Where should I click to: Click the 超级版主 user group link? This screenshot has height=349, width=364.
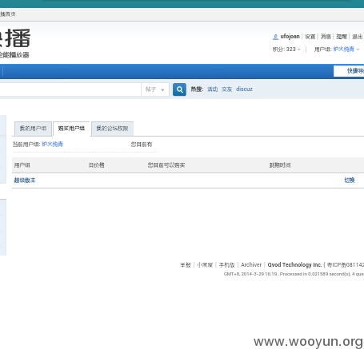[x=25, y=180]
